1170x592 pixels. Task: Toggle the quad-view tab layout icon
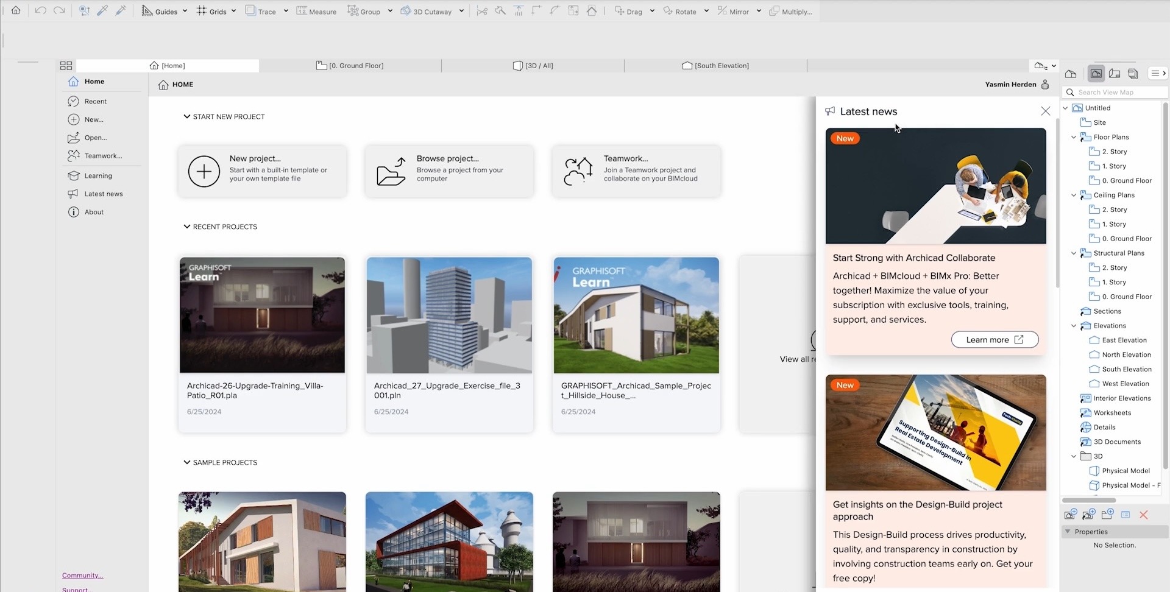(66, 65)
